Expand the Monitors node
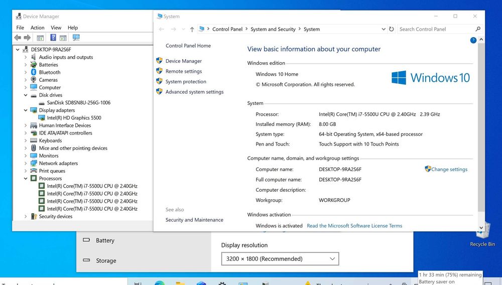 tap(26, 156)
